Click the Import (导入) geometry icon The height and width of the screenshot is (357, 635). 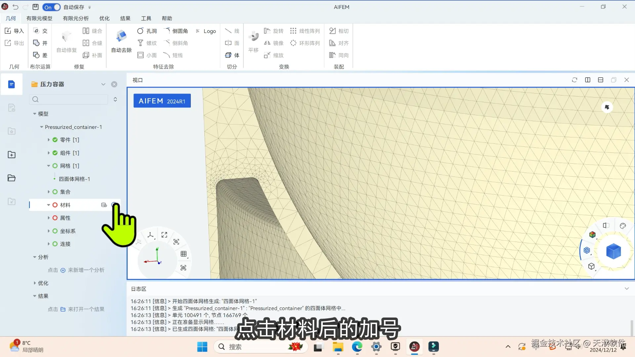click(8, 31)
